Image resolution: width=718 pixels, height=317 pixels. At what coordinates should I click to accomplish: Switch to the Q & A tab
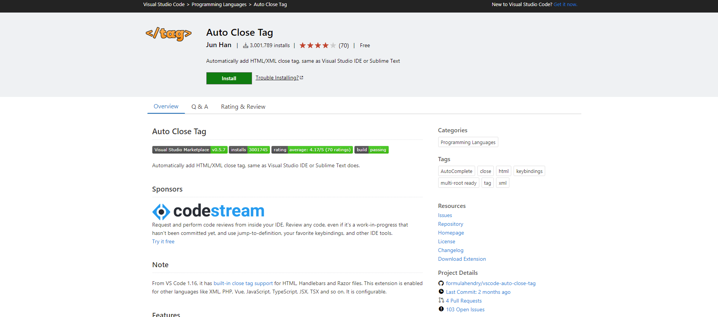(199, 107)
